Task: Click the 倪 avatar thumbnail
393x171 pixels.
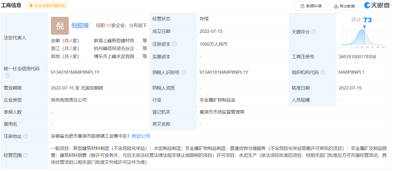Action: click(x=60, y=26)
